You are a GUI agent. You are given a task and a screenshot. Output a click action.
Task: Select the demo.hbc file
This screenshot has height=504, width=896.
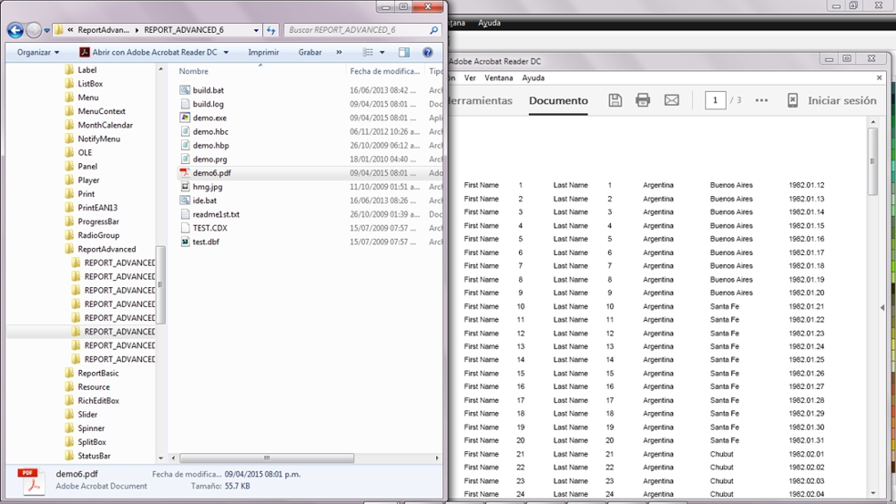(209, 131)
